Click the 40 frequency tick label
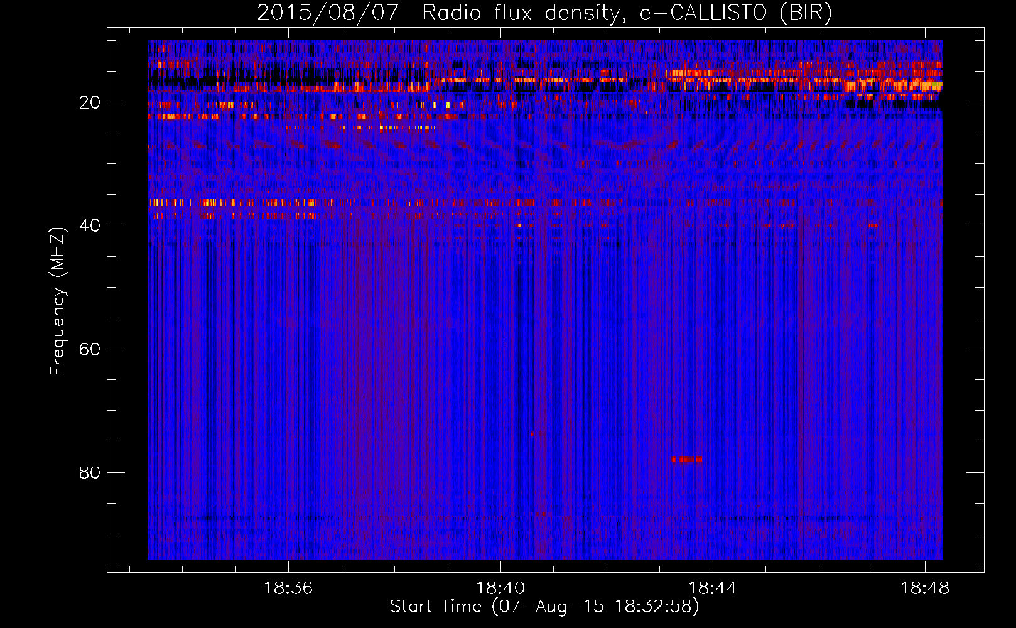 point(90,225)
